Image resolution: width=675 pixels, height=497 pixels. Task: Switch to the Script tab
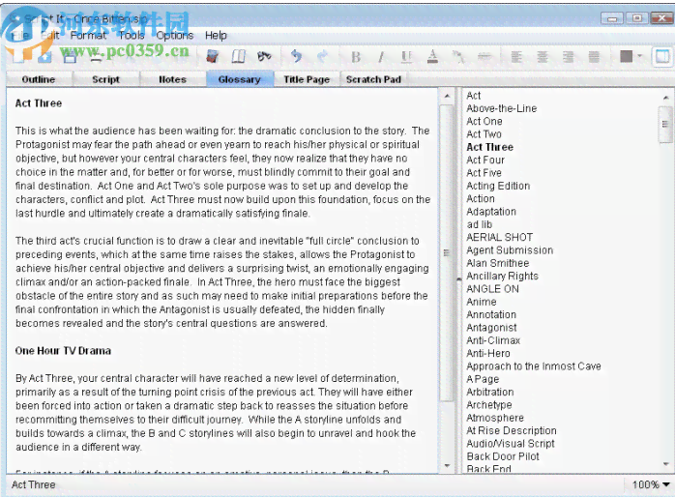[x=106, y=79]
